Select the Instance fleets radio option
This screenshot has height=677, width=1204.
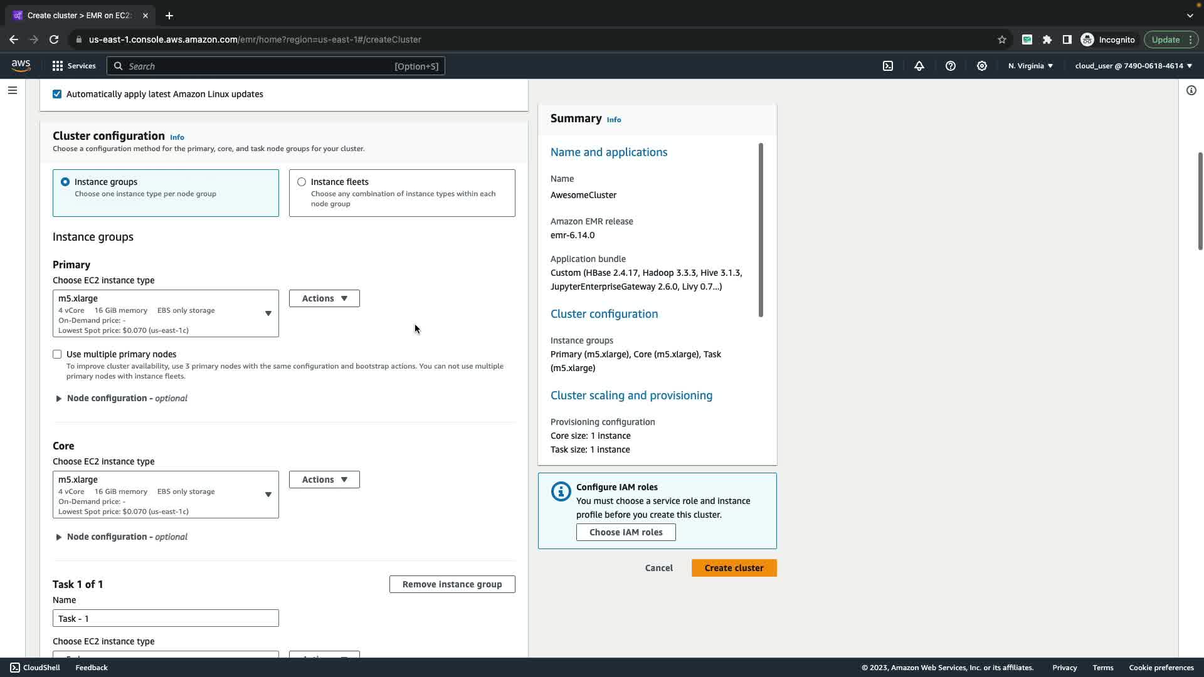[302, 182]
